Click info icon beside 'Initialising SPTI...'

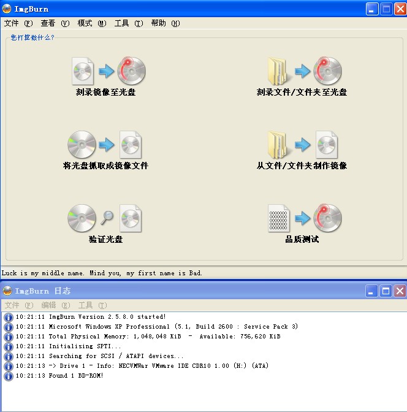(9, 347)
